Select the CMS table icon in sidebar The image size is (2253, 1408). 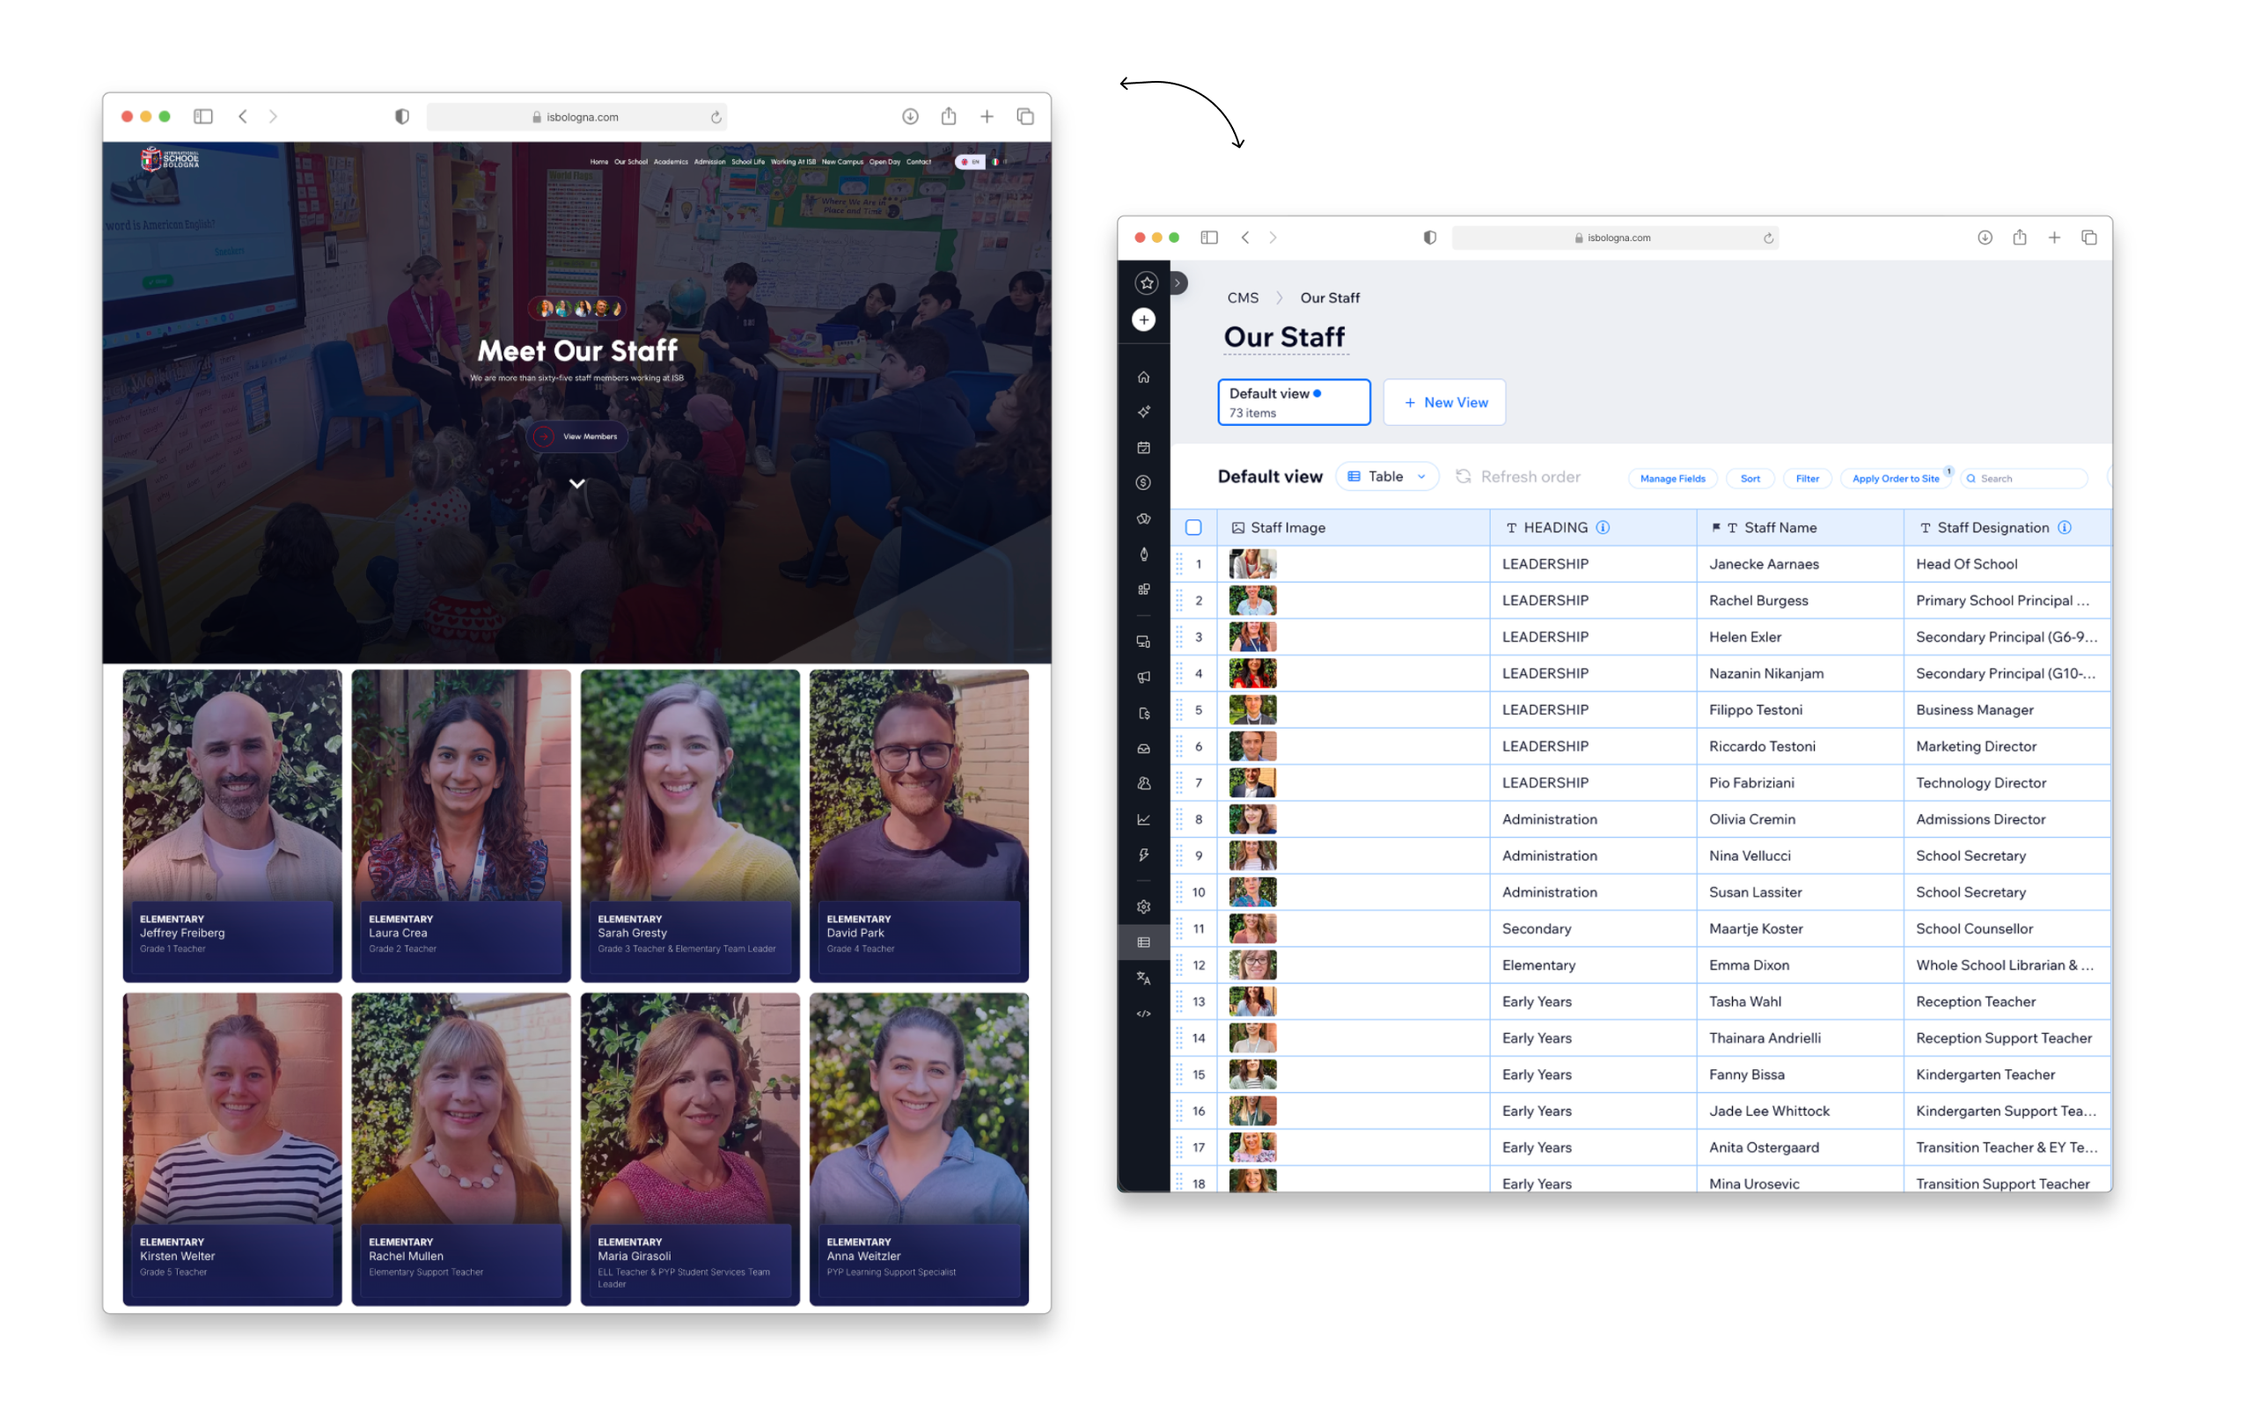pyautogui.click(x=1143, y=942)
